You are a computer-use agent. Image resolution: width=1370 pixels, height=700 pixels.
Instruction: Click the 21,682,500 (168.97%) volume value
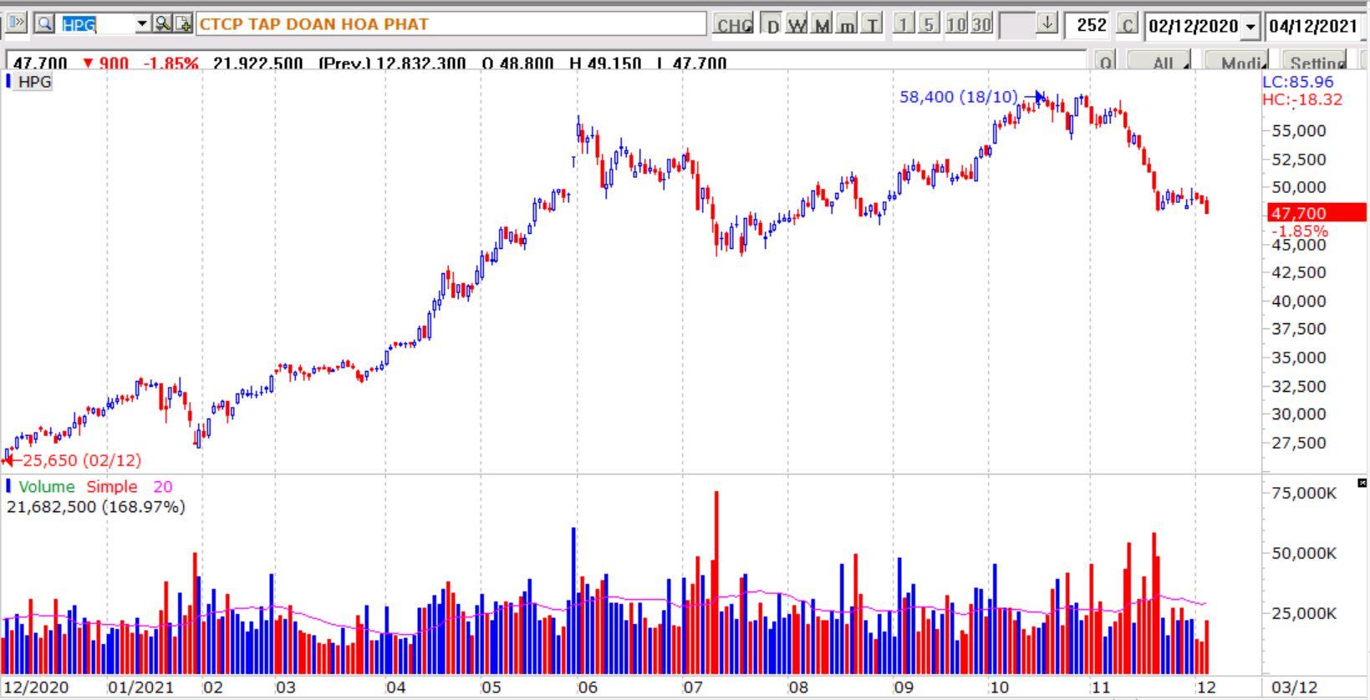96,506
